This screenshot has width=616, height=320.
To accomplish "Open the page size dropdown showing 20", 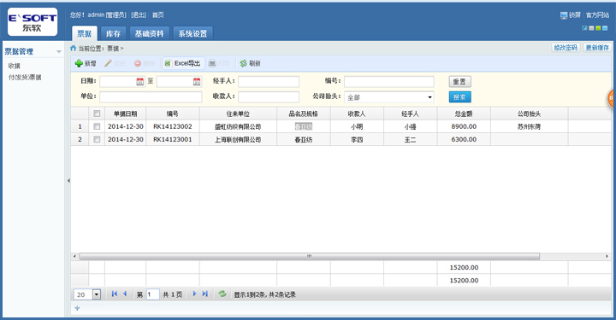I will point(97,294).
